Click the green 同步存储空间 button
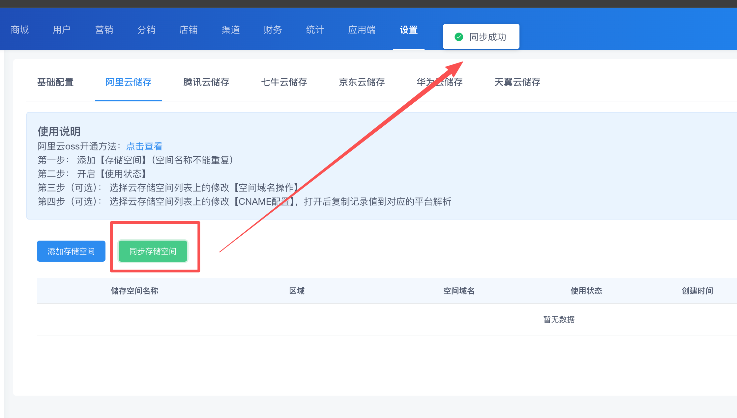737x418 pixels. [153, 251]
